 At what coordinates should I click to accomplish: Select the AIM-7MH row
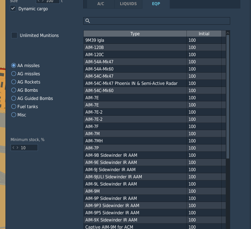155,141
